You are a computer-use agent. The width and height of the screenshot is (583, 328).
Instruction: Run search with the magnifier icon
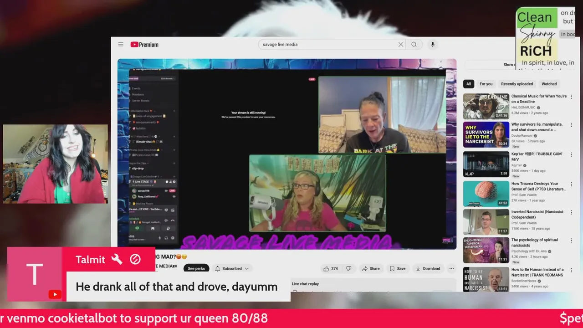tap(414, 45)
